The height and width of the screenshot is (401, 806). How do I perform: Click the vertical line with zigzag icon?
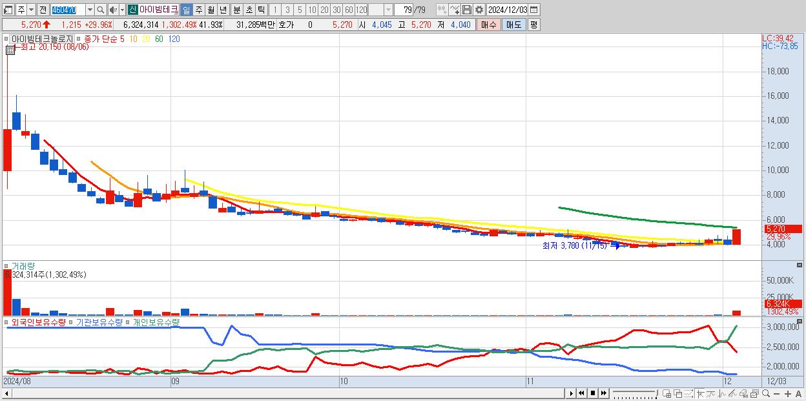[722, 394]
